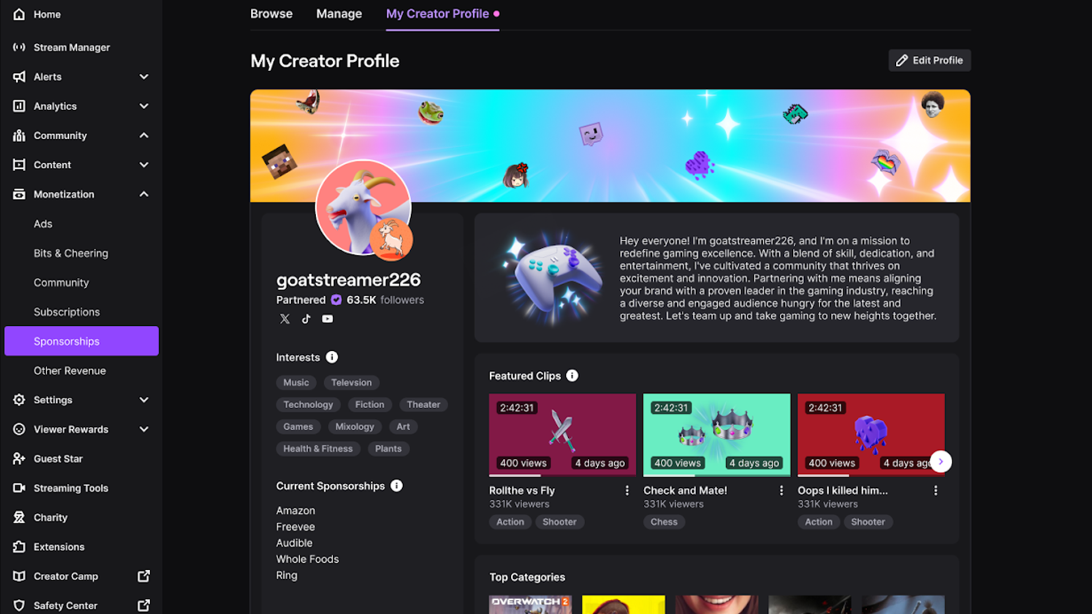1092x614 pixels.
Task: Open options menu for Check and Mate! clip
Action: [x=781, y=491]
